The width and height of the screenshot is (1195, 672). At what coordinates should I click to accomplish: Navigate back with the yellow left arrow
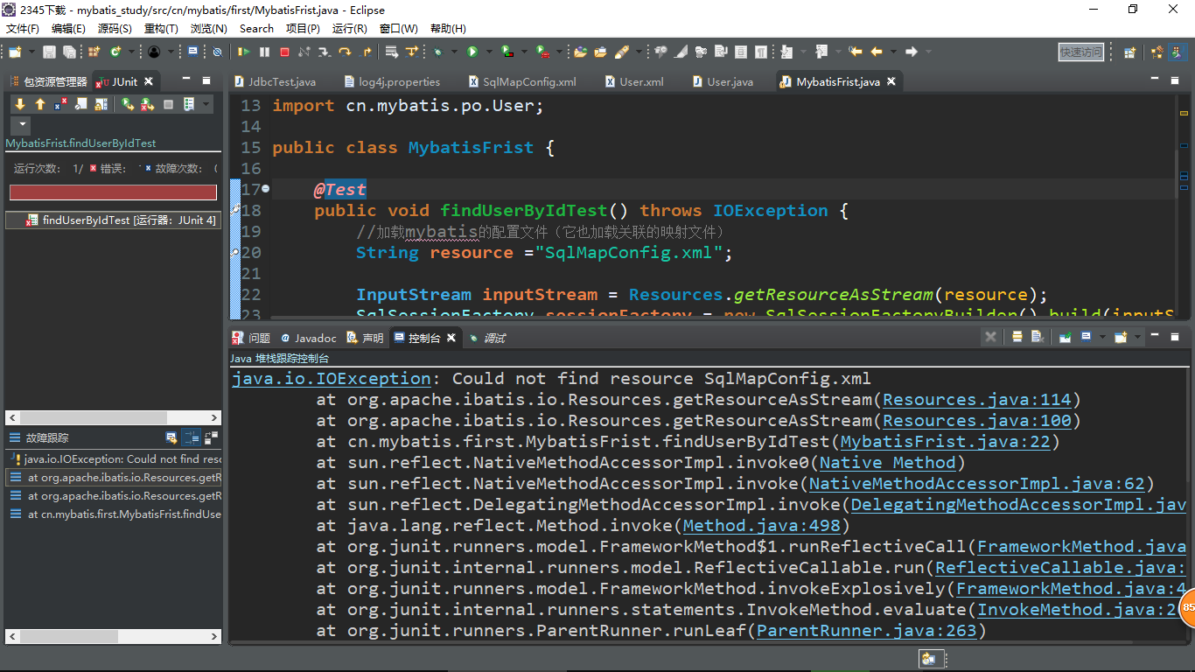(877, 52)
